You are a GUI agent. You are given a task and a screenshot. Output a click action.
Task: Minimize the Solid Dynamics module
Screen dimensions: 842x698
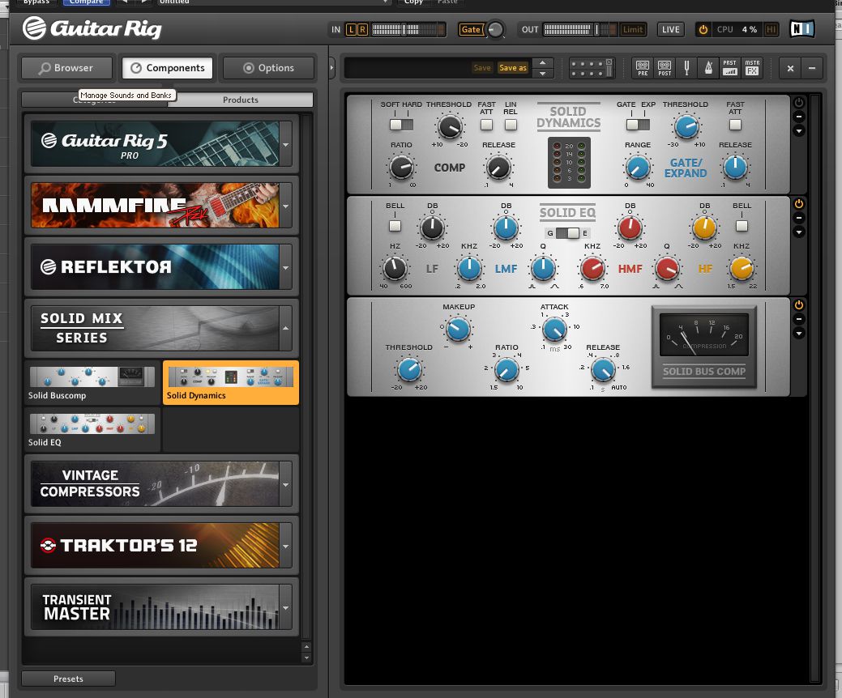click(x=799, y=117)
